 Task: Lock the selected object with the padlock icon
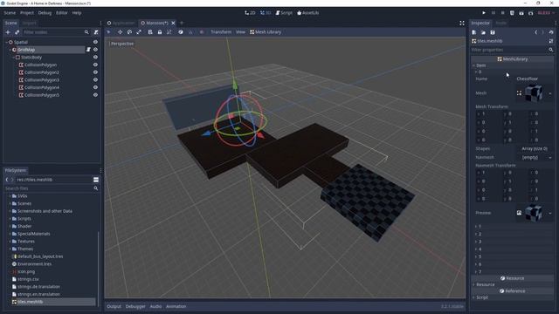tap(160, 32)
